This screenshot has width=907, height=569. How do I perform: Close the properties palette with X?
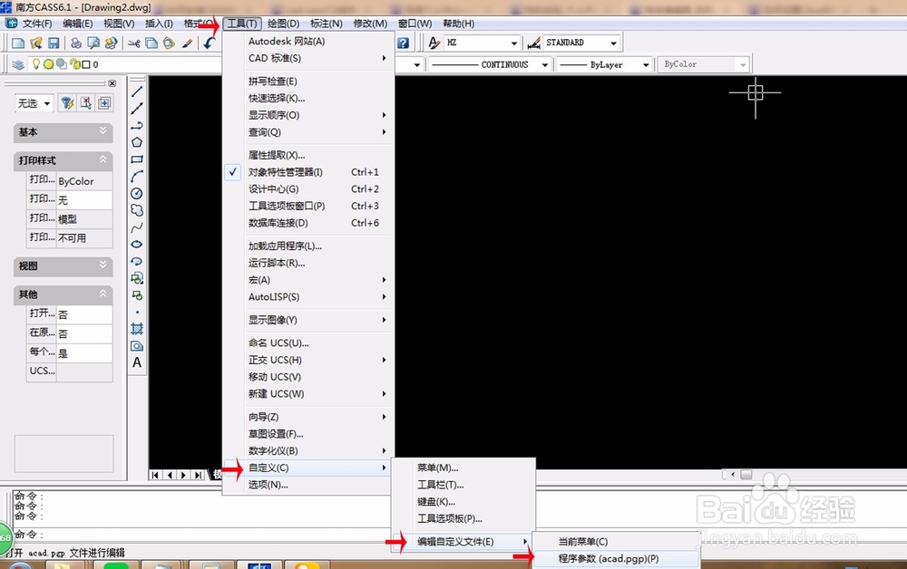(x=112, y=83)
